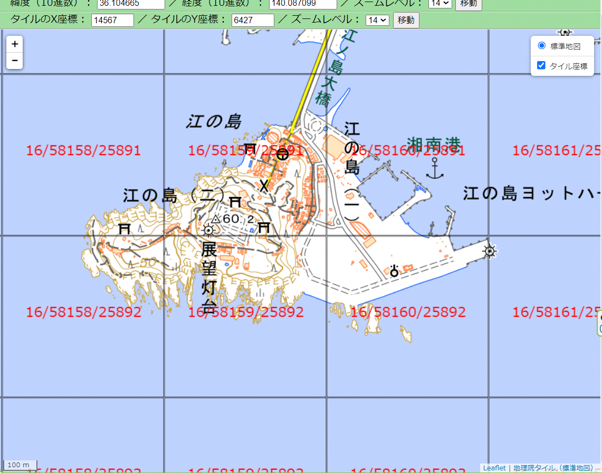Click the lighthouse icon at the pier's end

pyautogui.click(x=490, y=252)
